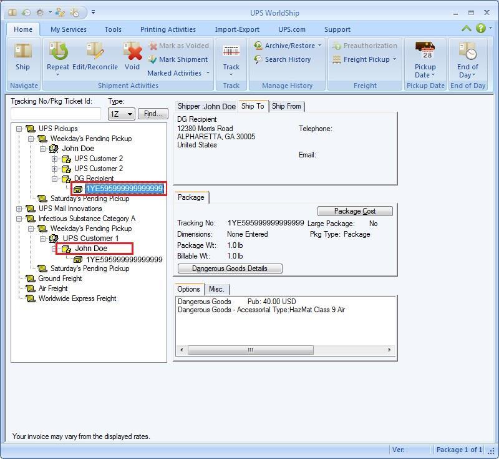Click the greyed Mark as Voided item
Screen dimensions: 499x459
[x=178, y=46]
